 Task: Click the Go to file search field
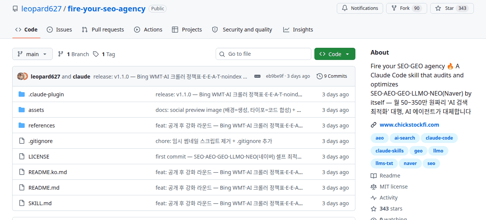[x=264, y=54]
